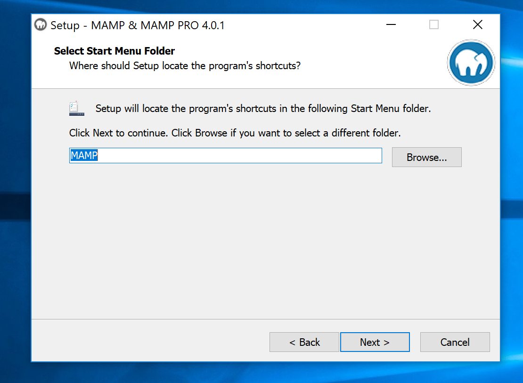Screen dimensions: 523x383
Task: Dismiss the setup wizard with the X
Action: [x=477, y=24]
